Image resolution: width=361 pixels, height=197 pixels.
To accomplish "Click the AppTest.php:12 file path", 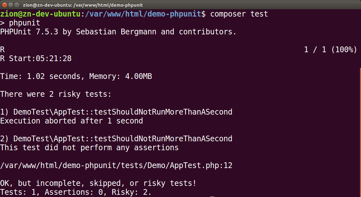I will pyautogui.click(x=116, y=165).
